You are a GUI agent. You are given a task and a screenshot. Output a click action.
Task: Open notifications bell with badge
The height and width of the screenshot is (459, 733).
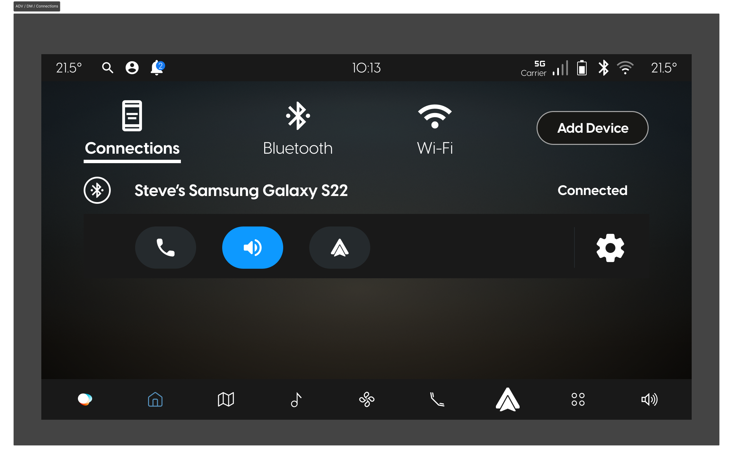pos(158,68)
